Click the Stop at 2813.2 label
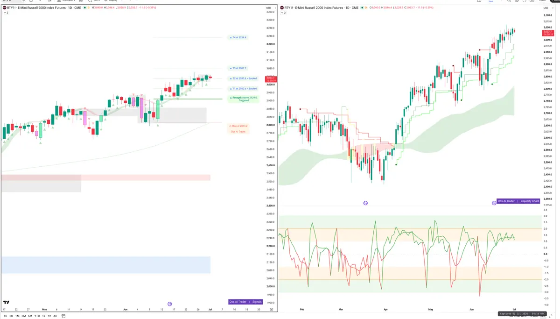Image resolution: width=560 pixels, height=319 pixels. [x=238, y=126]
